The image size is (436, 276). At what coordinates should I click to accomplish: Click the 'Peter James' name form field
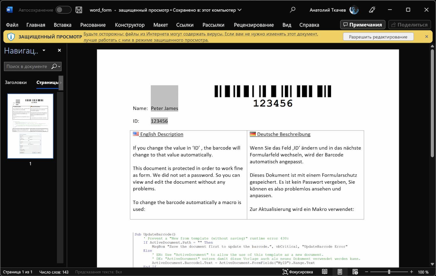pos(165,108)
